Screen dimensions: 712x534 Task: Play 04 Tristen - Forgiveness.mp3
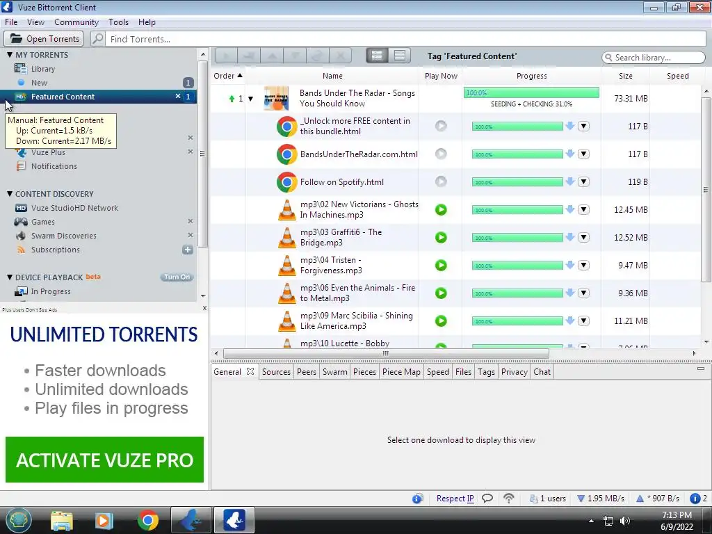[441, 265]
